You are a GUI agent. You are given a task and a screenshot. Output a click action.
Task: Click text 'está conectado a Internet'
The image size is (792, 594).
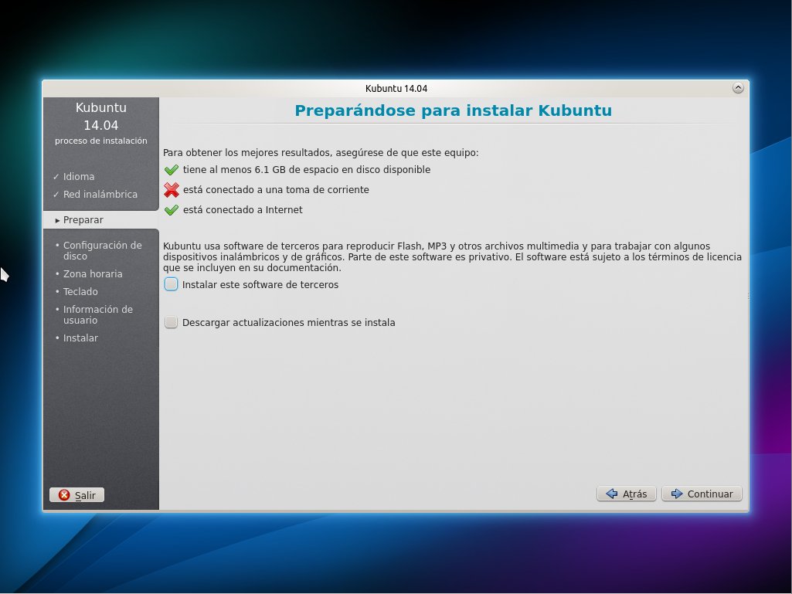[243, 209]
